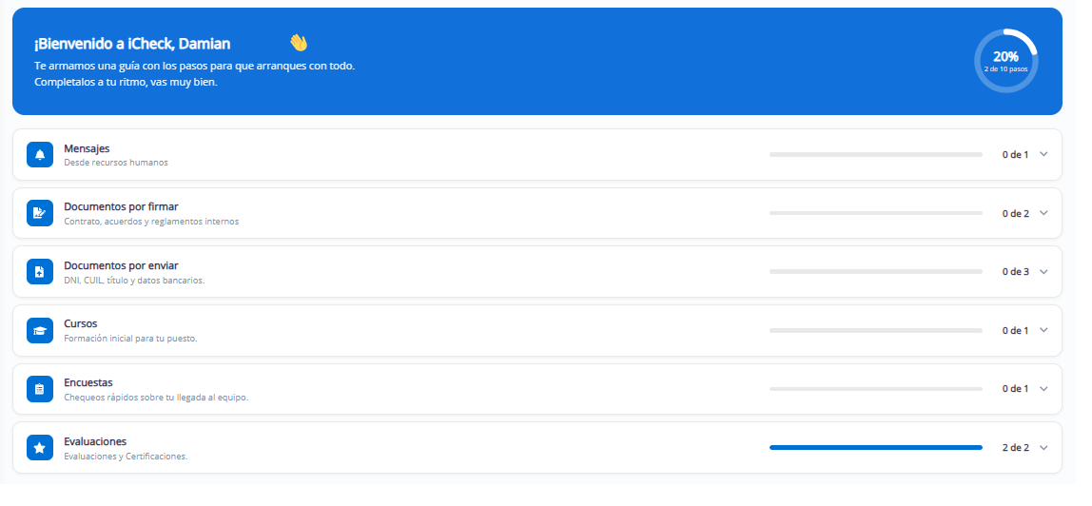The image size is (1092, 506).
Task: Click the 20% circular progress indicator
Action: 1005,61
